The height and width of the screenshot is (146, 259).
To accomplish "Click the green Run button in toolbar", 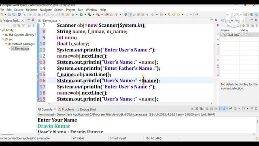I will pyautogui.click(x=81, y=15).
